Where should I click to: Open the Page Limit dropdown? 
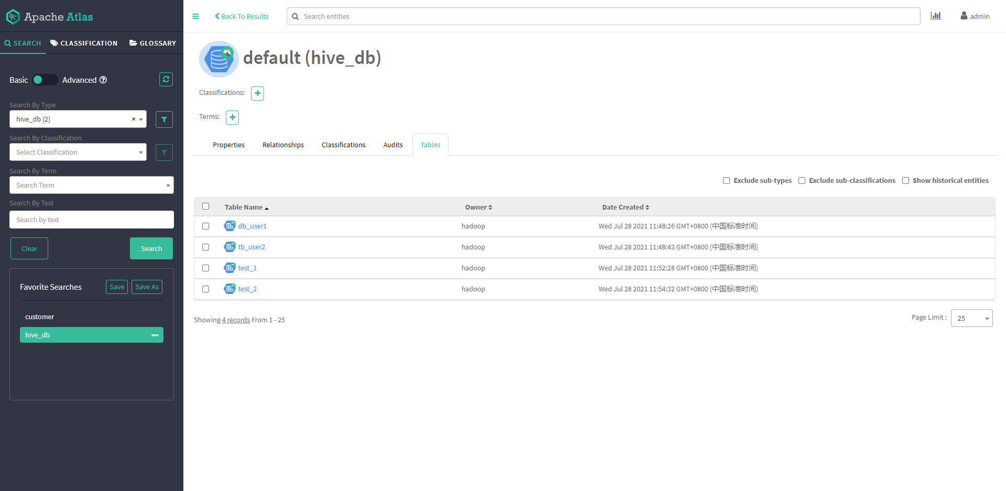point(971,318)
